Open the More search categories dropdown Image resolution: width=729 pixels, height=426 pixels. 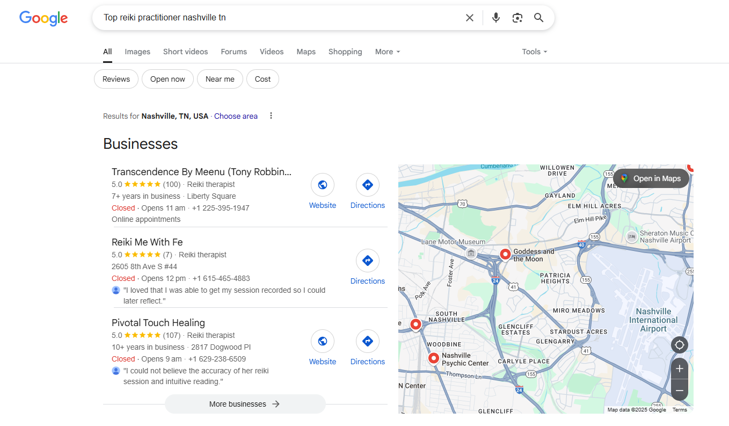pos(388,52)
